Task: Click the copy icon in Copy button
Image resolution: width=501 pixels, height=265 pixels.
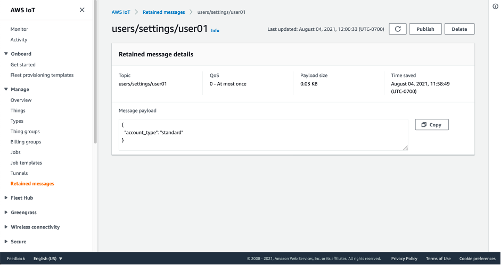Action: pos(424,125)
